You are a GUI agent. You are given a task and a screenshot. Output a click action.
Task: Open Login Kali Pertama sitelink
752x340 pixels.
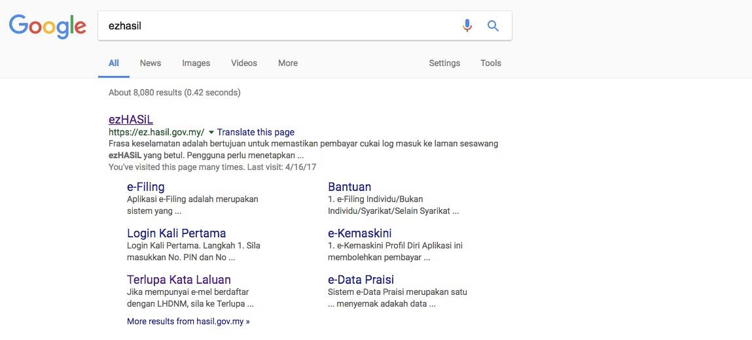pos(177,233)
